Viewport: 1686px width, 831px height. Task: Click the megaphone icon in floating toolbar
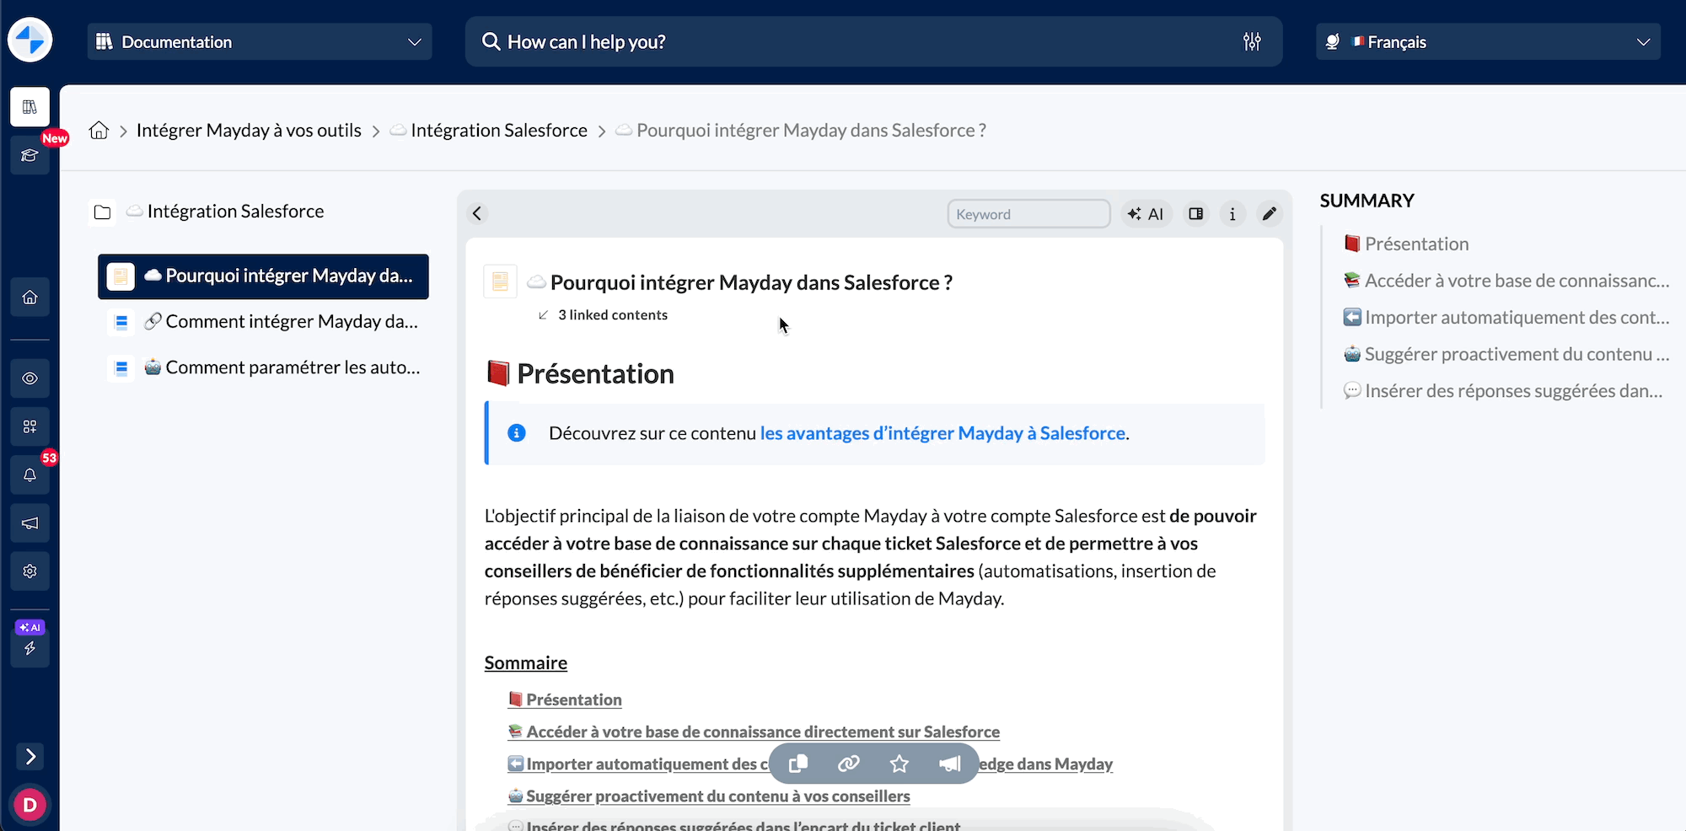point(950,764)
